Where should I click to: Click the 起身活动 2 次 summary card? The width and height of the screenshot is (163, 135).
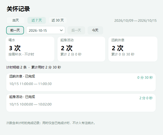pyautogui.click(x=81, y=49)
